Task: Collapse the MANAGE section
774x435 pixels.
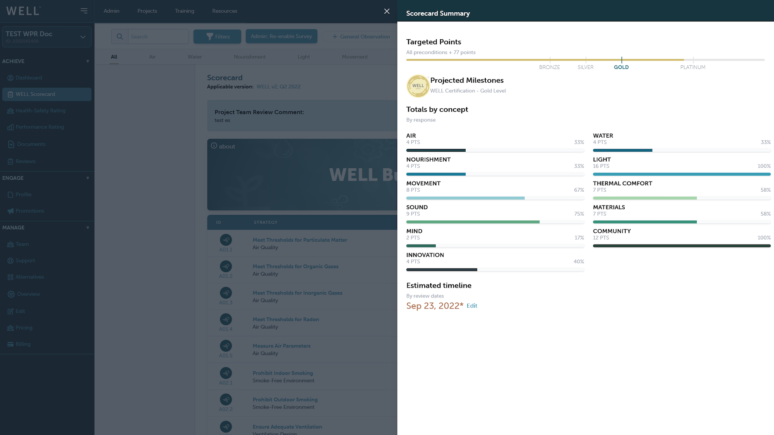Action: (88, 228)
